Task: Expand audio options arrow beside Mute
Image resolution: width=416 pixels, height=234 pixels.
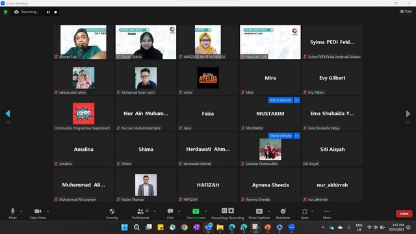Action: point(21,211)
